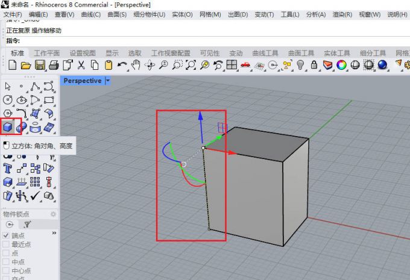The height and width of the screenshot is (280, 410).
Task: Click the Perspective viewport title
Action: pos(83,81)
